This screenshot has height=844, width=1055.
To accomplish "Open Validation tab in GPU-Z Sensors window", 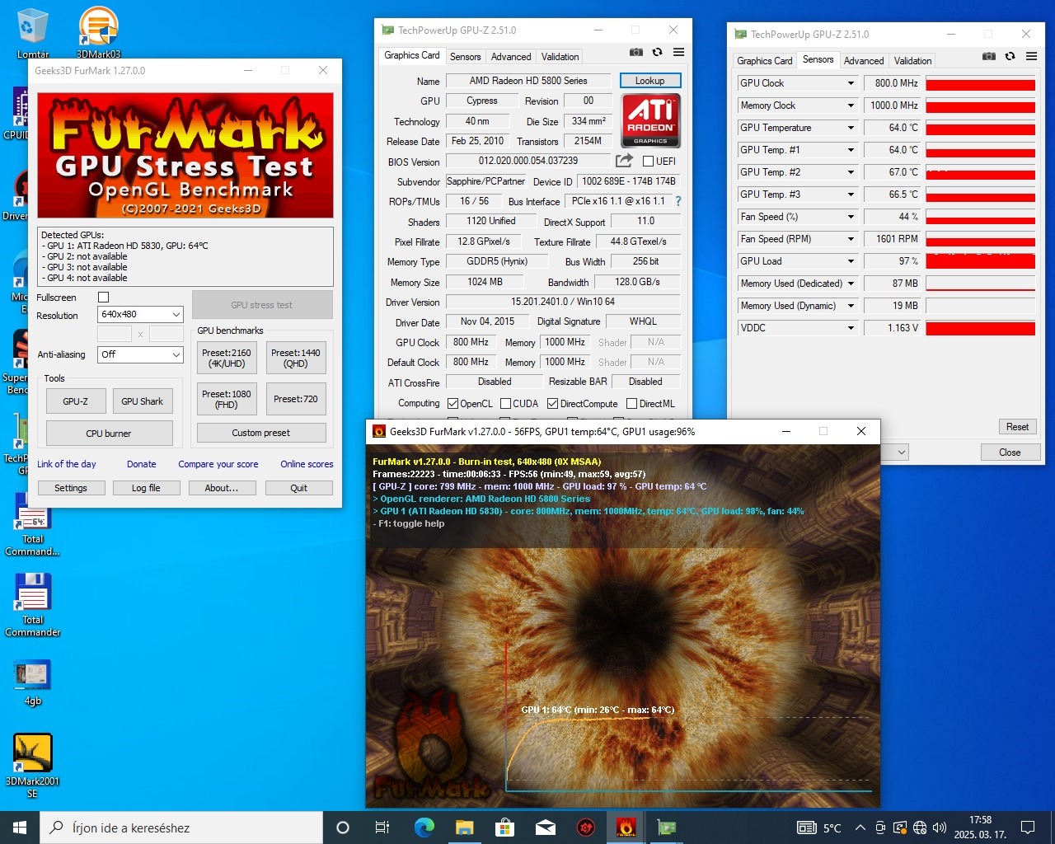I will pyautogui.click(x=912, y=61).
